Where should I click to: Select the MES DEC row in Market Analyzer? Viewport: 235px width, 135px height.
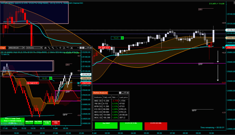[111, 112]
